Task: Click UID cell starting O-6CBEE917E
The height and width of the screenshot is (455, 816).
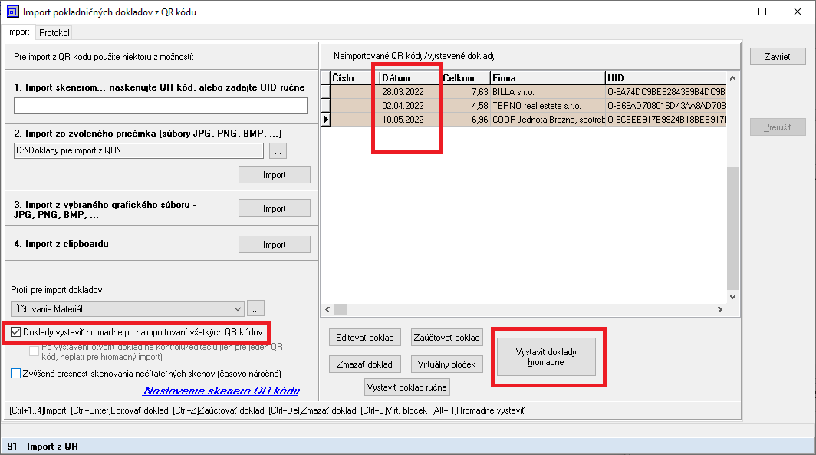Action: [x=666, y=119]
